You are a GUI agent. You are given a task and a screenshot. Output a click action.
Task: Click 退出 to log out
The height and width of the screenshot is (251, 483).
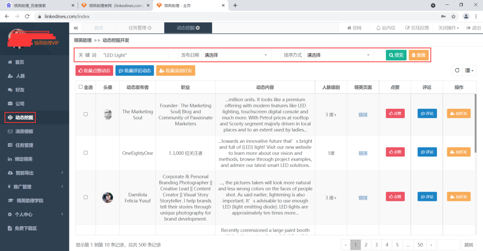tap(474, 28)
